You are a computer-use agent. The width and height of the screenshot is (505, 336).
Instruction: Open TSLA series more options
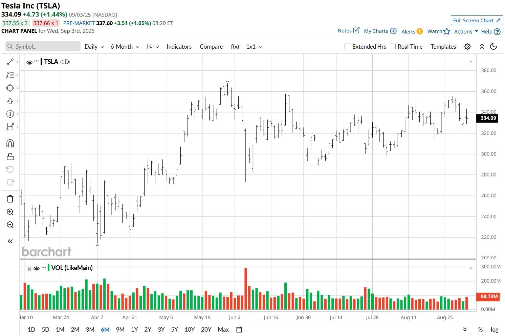pos(37,61)
